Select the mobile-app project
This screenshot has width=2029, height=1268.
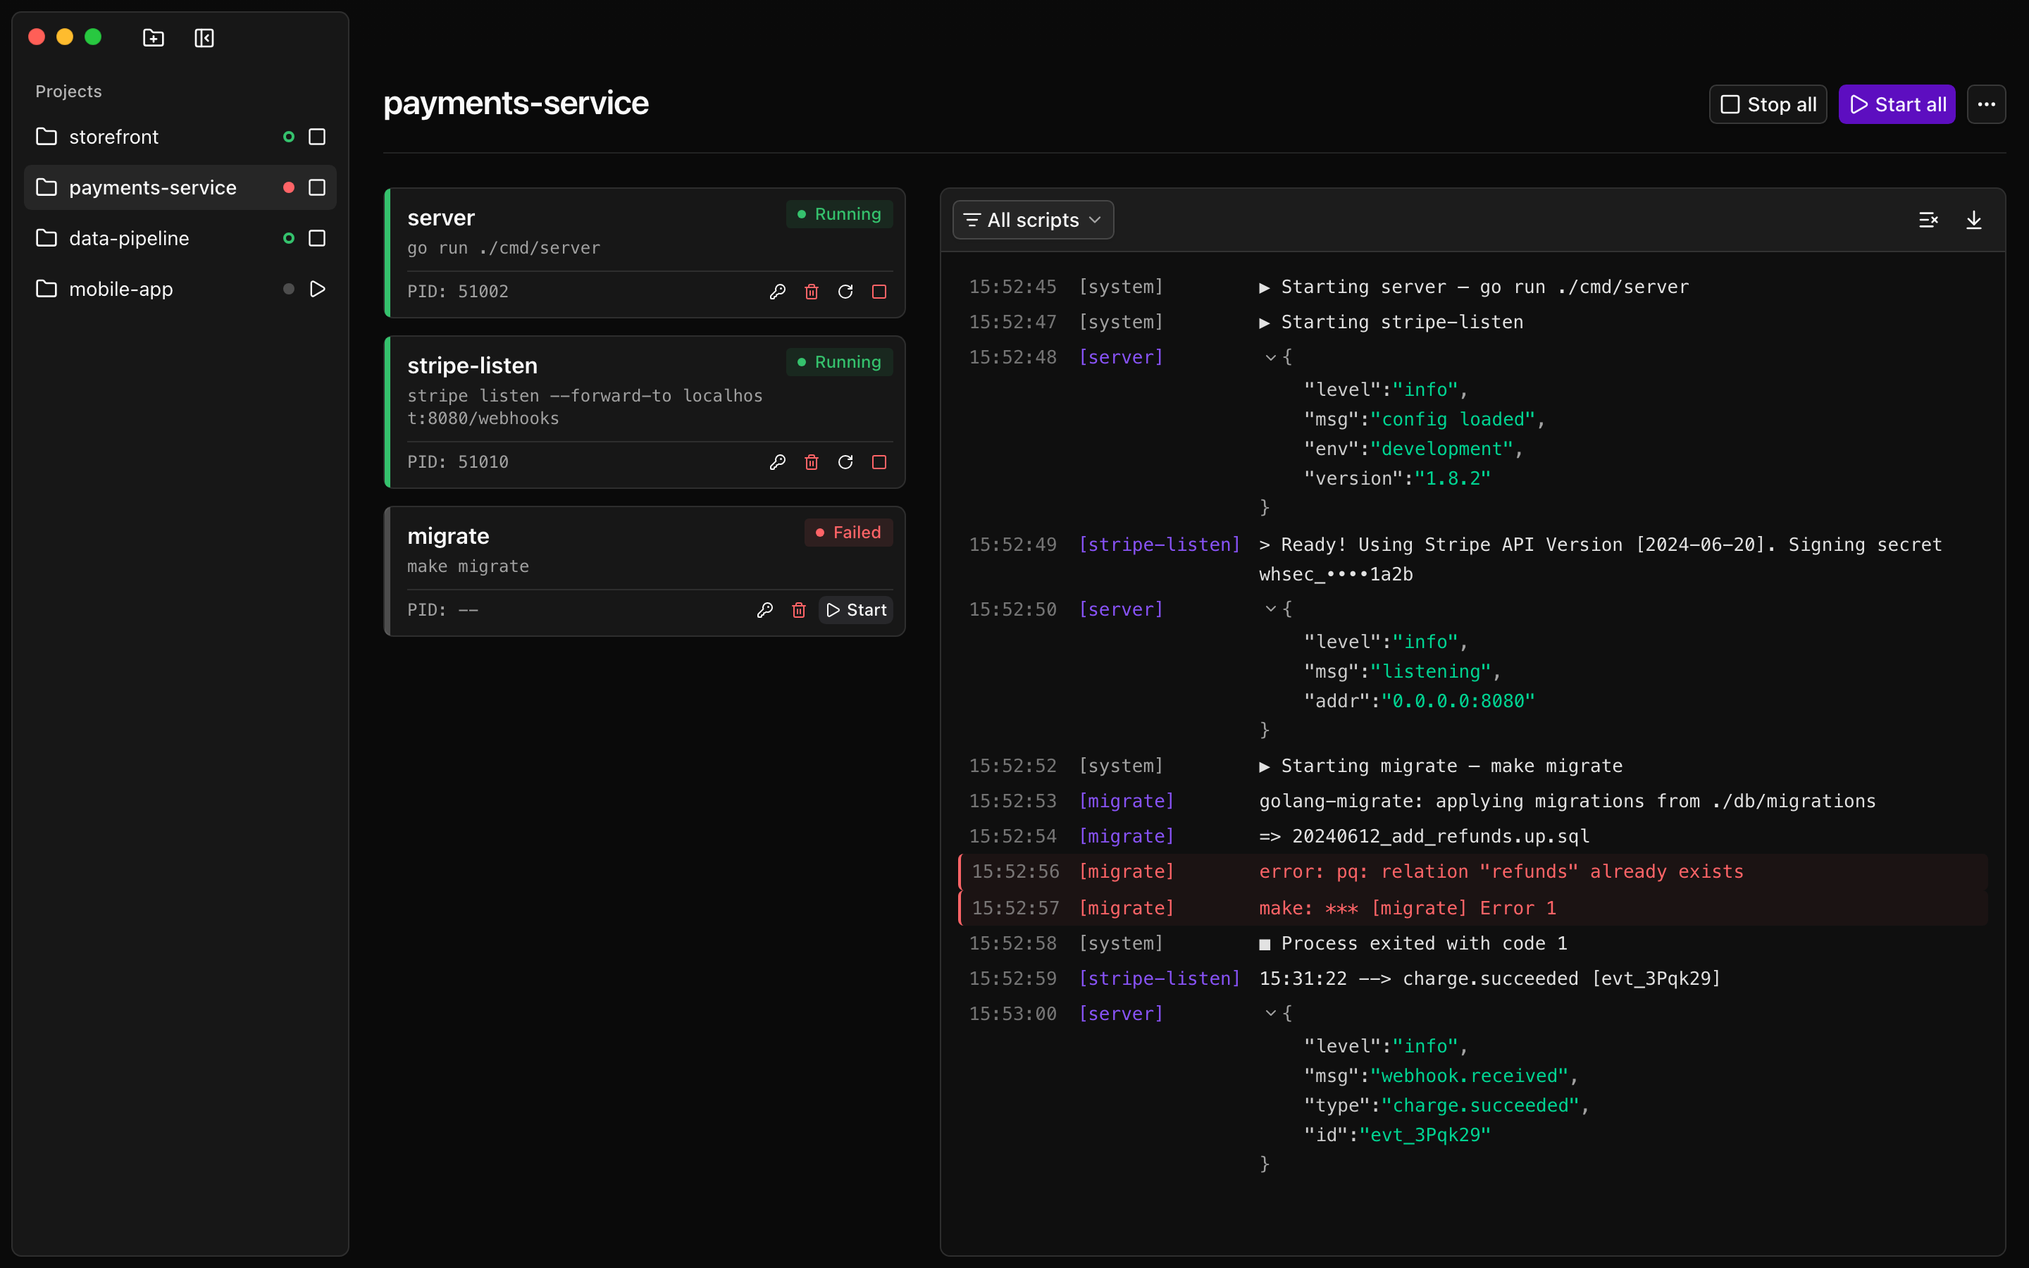click(x=180, y=290)
